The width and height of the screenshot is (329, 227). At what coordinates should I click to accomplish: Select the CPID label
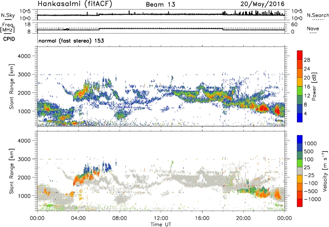pos(9,39)
